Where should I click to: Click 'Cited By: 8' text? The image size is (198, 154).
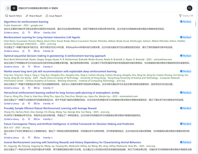pos(48,67)
